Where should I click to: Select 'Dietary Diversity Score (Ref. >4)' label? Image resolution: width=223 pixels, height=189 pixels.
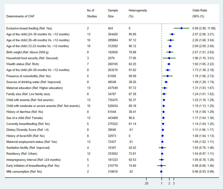click(27, 130)
